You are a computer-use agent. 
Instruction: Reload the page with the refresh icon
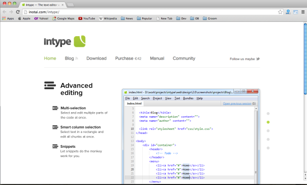[x=18, y=12]
